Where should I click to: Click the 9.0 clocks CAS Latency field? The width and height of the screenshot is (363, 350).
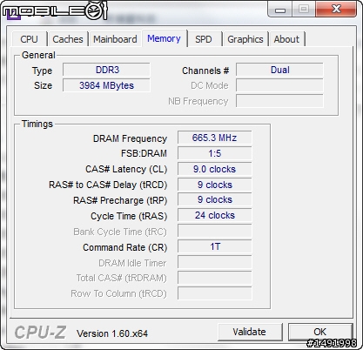tap(215, 169)
